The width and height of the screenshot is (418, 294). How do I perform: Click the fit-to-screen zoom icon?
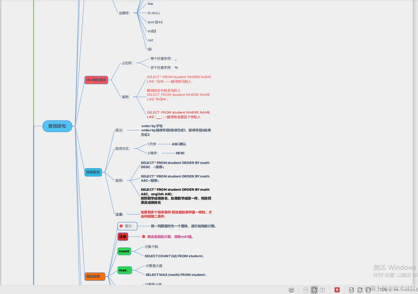click(360, 290)
